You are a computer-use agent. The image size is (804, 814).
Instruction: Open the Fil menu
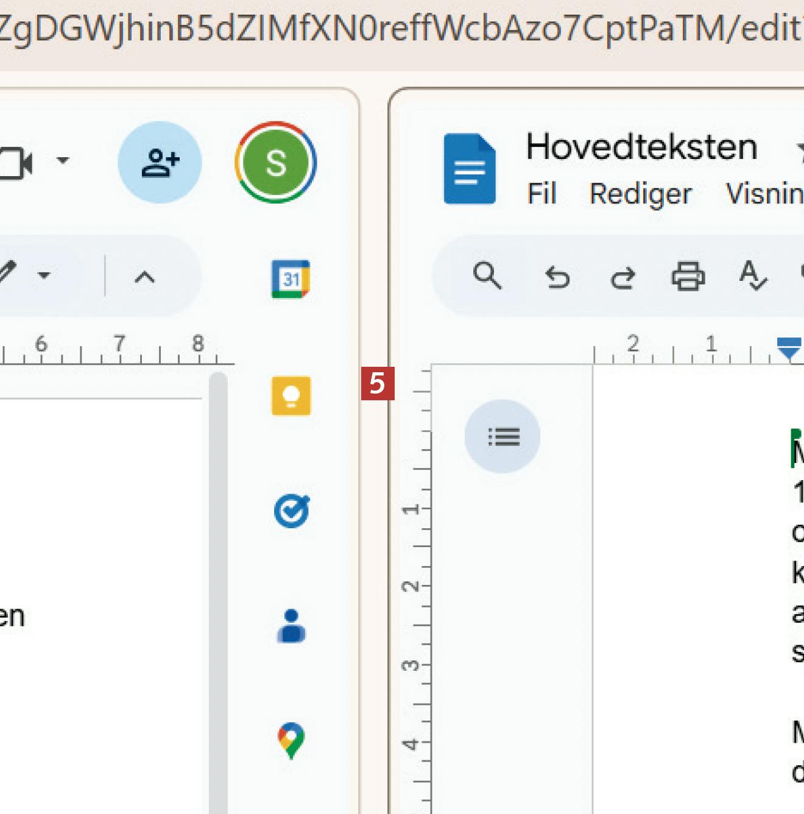click(x=541, y=194)
